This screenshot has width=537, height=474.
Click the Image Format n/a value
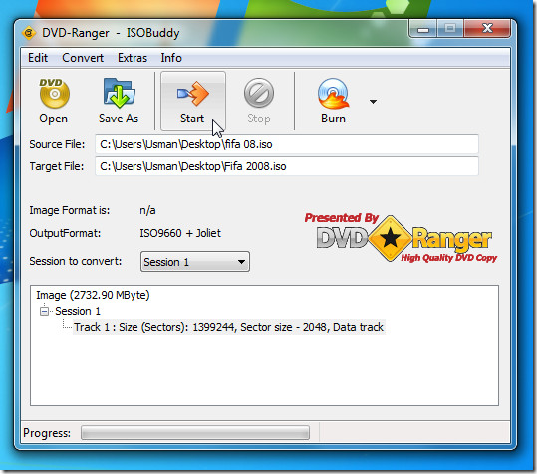[147, 210]
